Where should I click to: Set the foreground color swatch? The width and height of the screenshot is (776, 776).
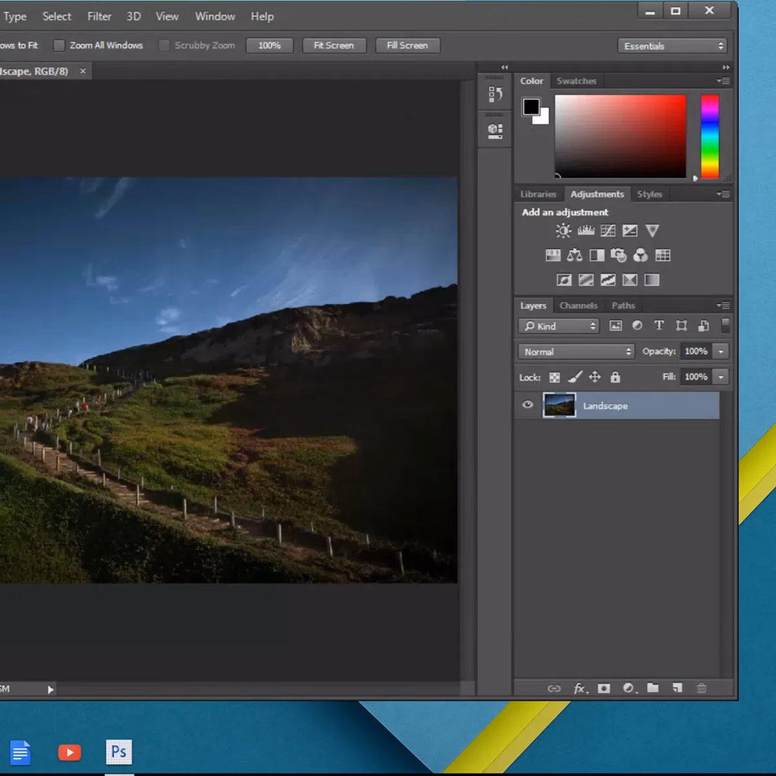pos(531,105)
